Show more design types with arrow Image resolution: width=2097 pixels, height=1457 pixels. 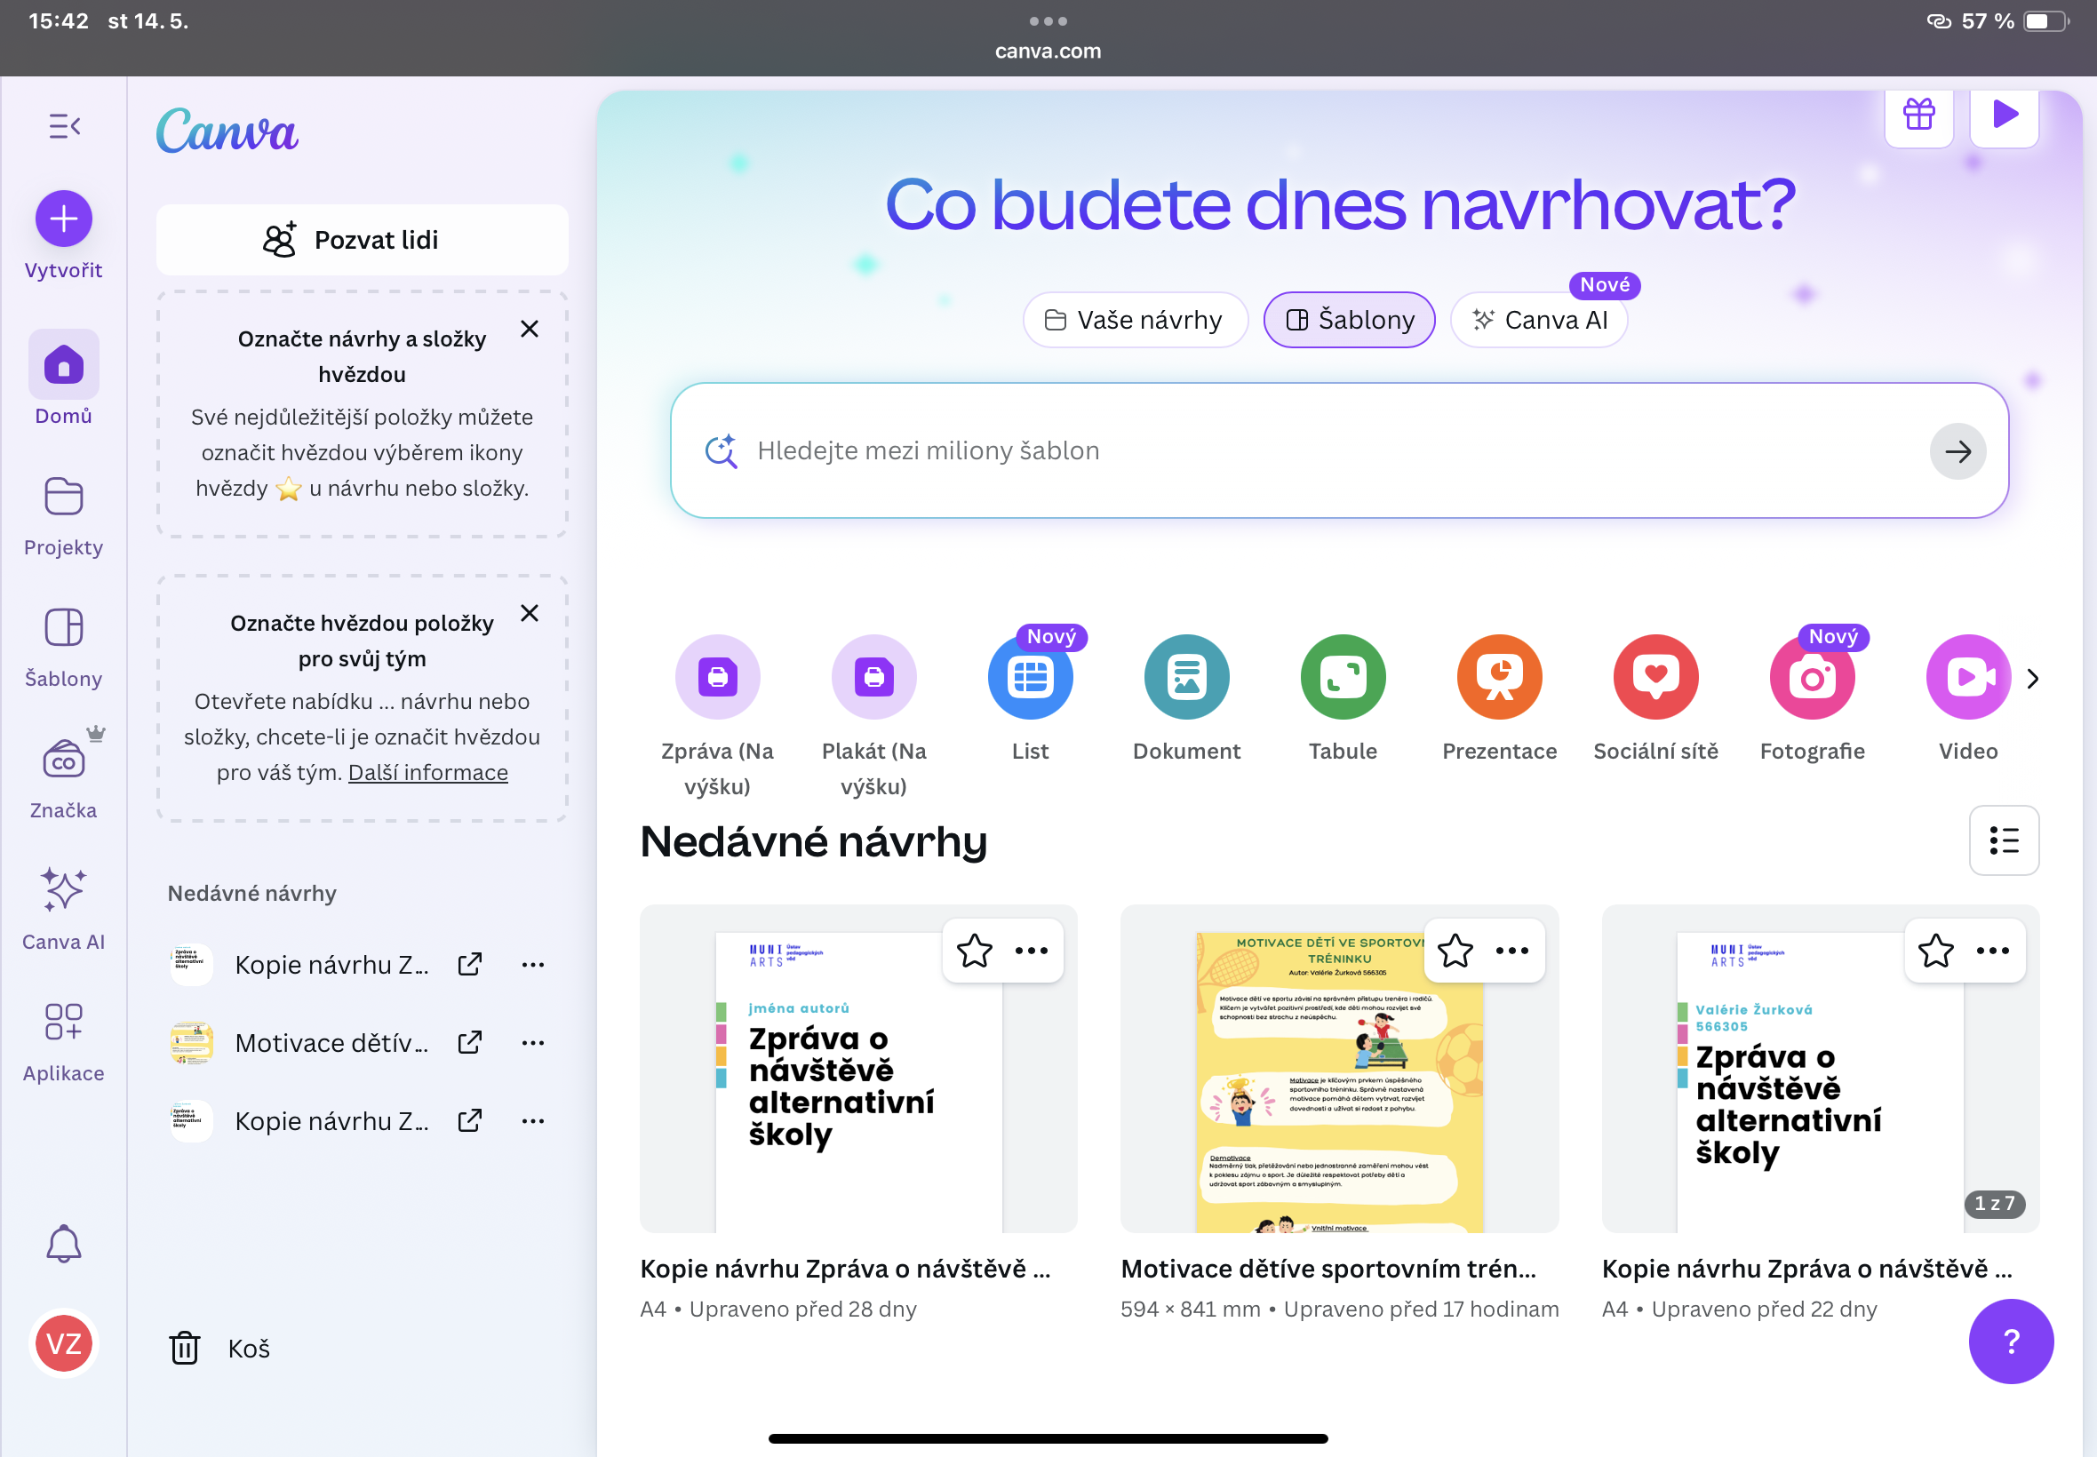coord(2032,678)
